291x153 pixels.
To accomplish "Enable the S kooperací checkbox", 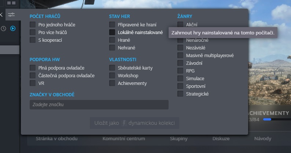I will (33, 40).
